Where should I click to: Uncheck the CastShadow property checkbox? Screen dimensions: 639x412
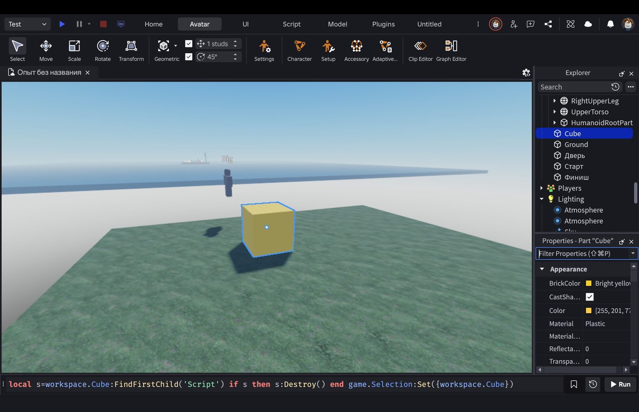[x=590, y=297]
